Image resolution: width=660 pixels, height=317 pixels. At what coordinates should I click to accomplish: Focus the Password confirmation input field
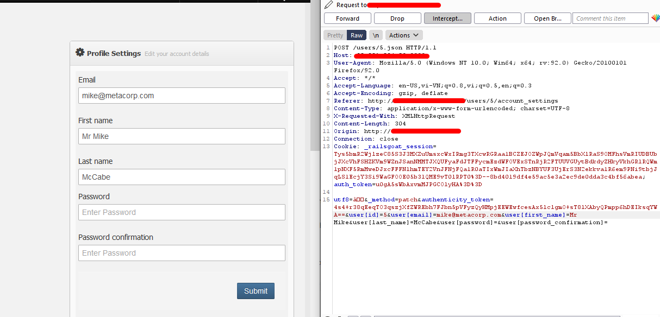click(182, 253)
